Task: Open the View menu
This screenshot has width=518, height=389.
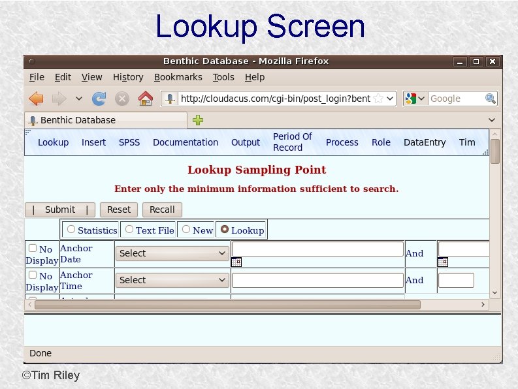Action: [91, 77]
